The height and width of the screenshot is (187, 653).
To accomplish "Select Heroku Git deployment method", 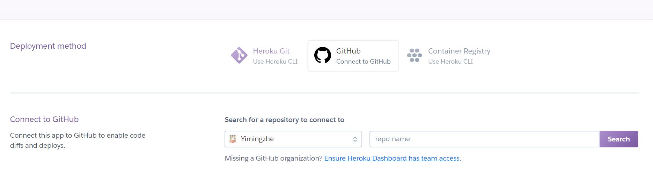I will click(264, 56).
